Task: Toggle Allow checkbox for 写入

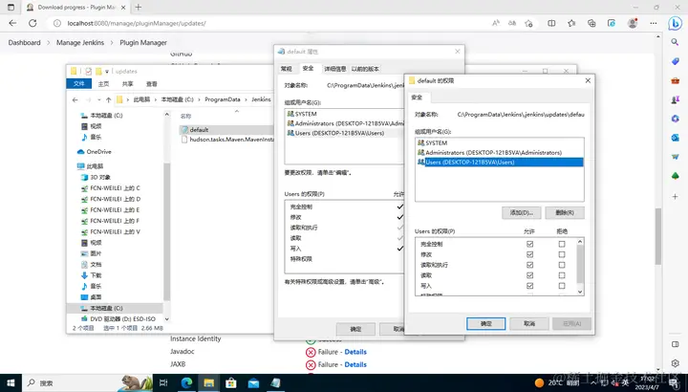Action: (529, 286)
